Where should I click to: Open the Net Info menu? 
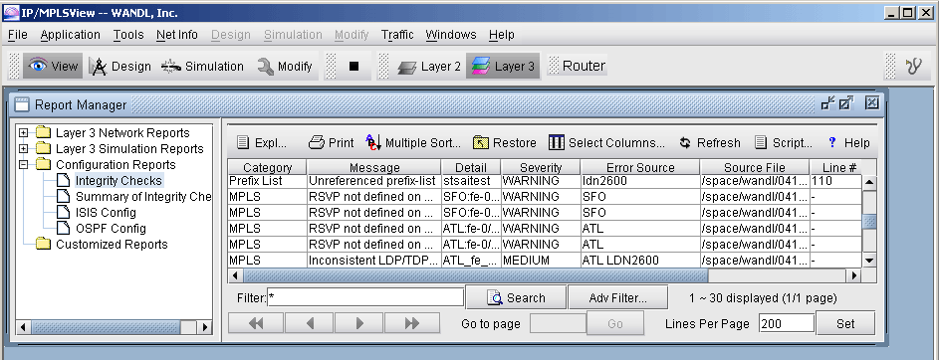coord(176,35)
